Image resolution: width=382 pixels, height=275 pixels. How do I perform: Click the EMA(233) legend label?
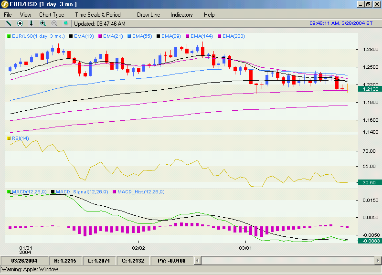[232, 36]
